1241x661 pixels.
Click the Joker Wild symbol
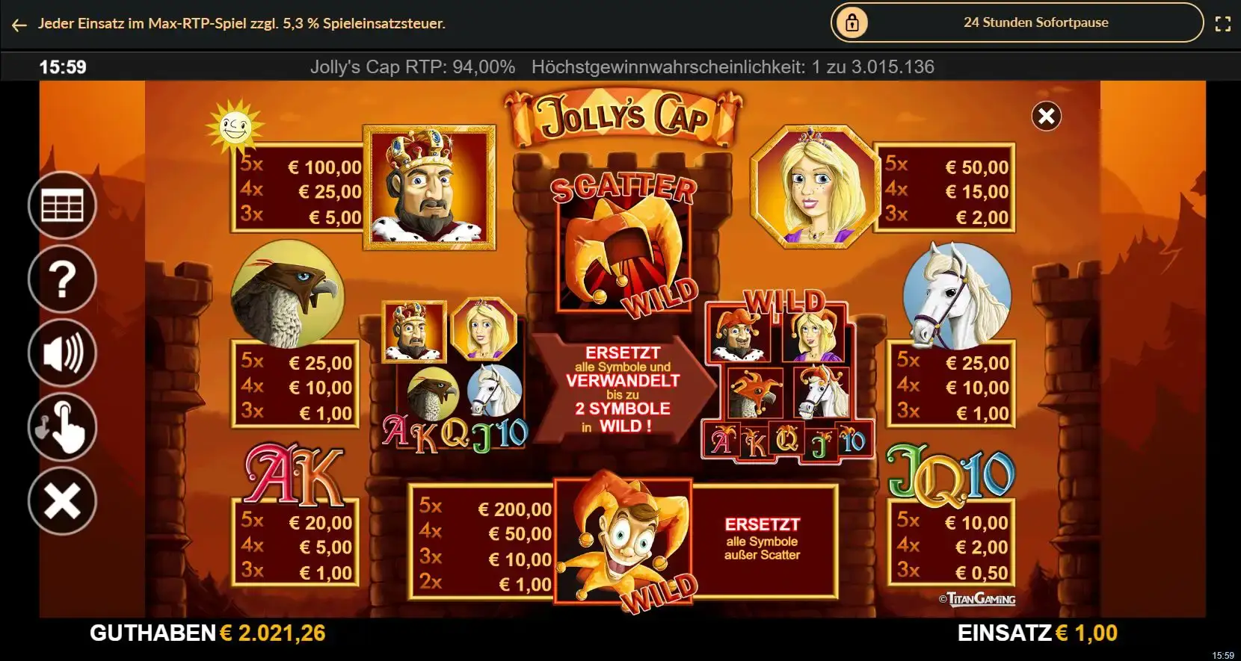point(623,538)
